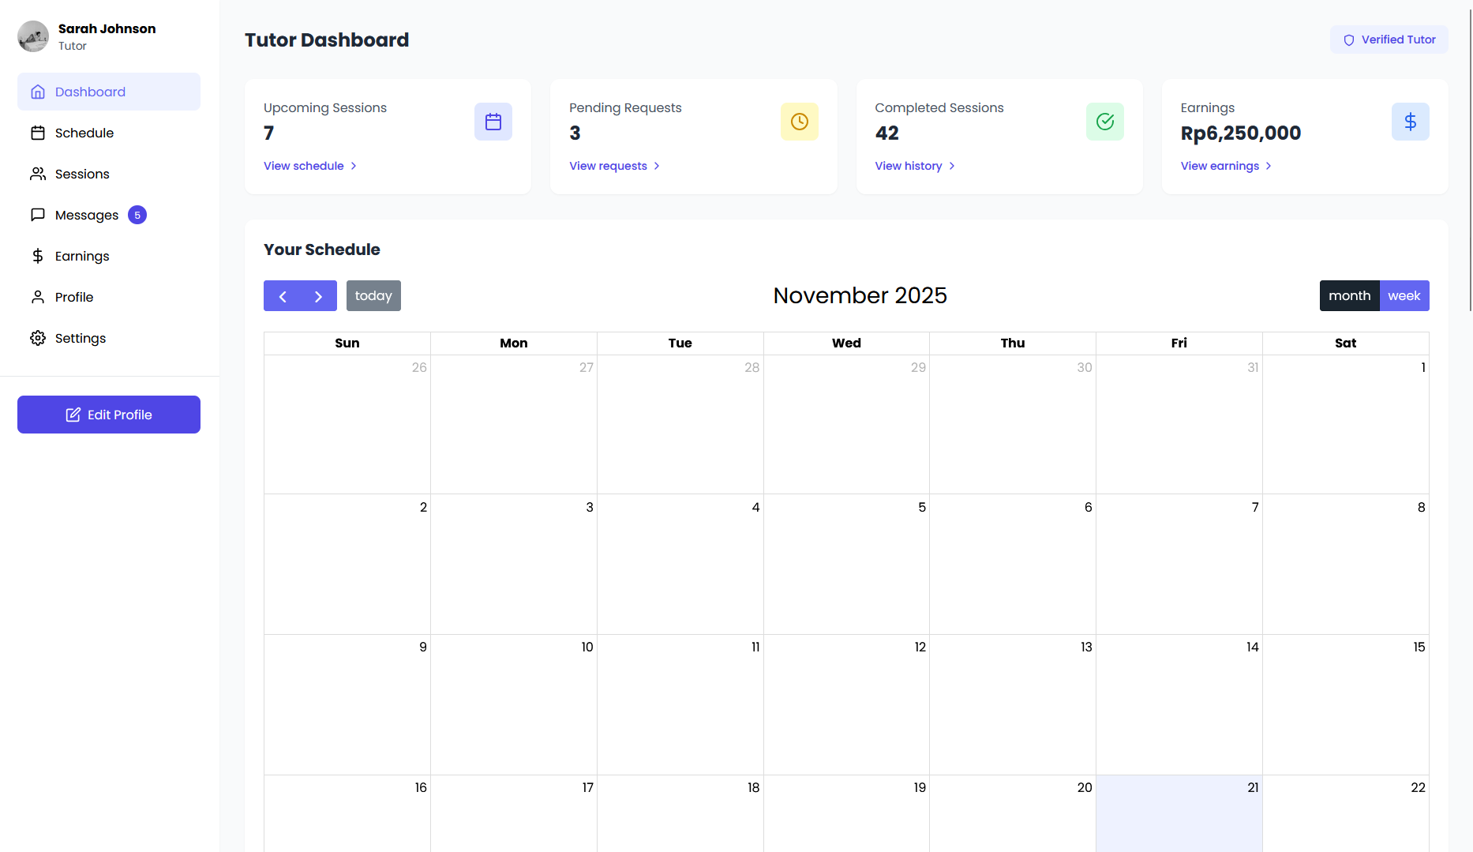
Task: Click the Messages unread badge showing 5
Action: 137,215
